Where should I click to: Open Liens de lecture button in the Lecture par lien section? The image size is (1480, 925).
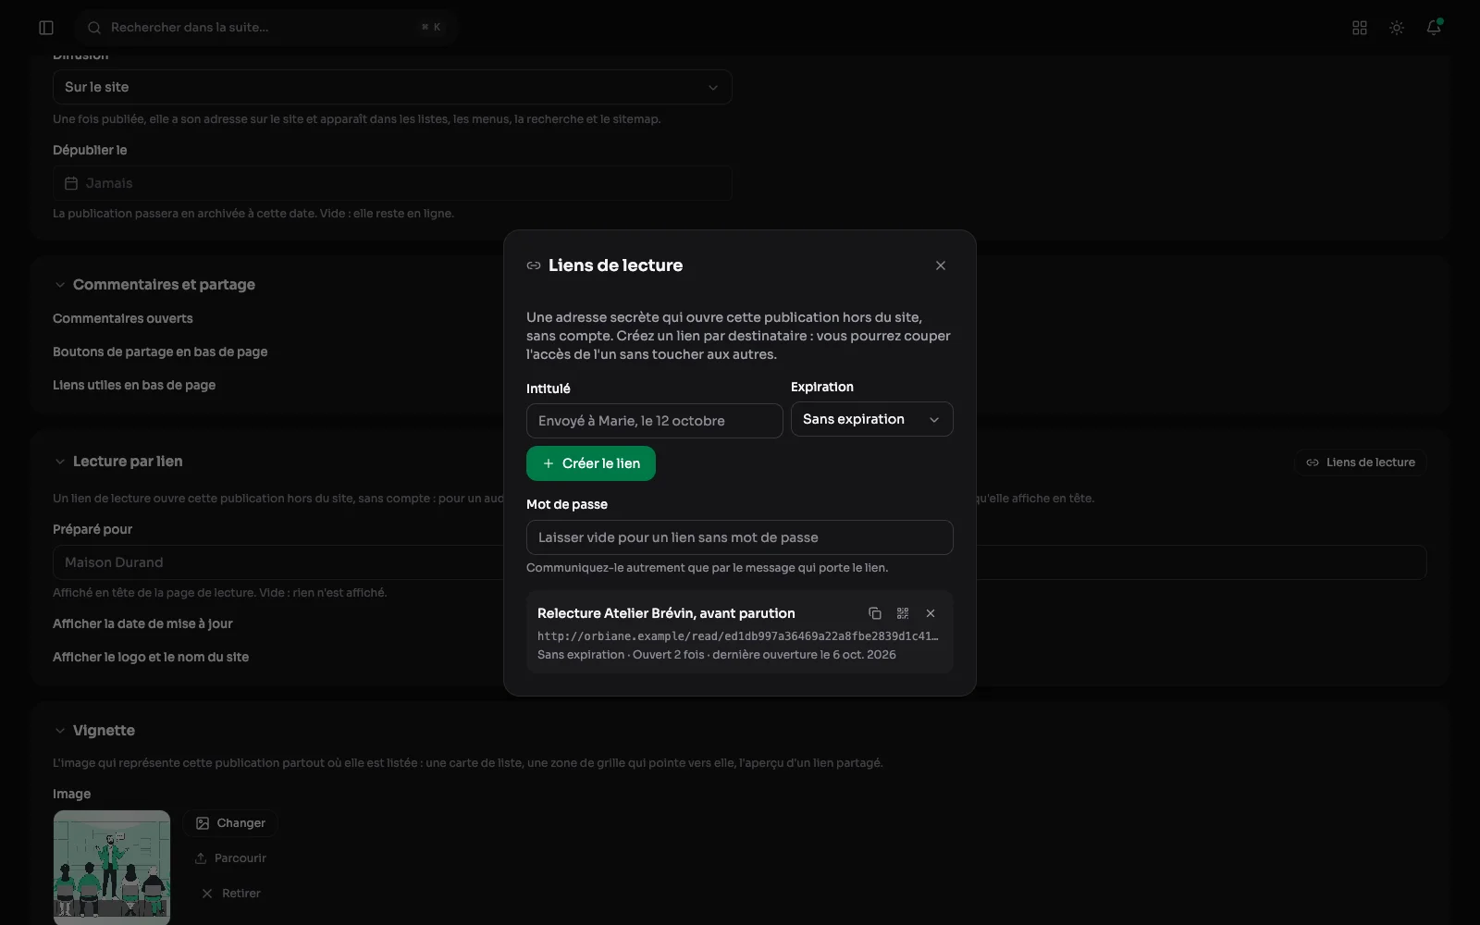coord(1361,462)
